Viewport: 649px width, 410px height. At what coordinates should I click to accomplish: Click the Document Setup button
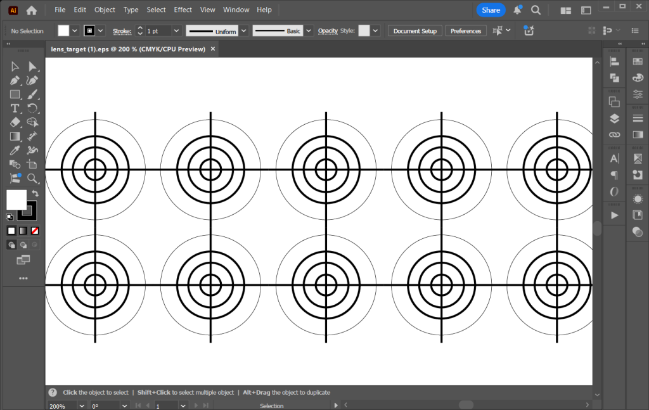pyautogui.click(x=414, y=30)
